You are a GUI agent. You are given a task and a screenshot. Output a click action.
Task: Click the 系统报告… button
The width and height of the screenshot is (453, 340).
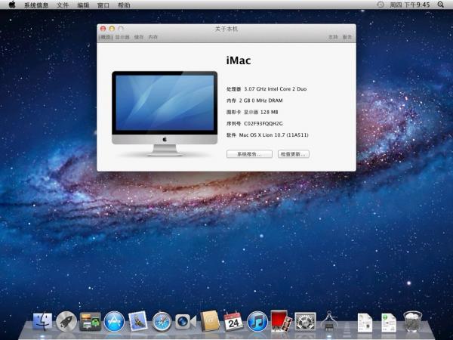[x=249, y=154]
